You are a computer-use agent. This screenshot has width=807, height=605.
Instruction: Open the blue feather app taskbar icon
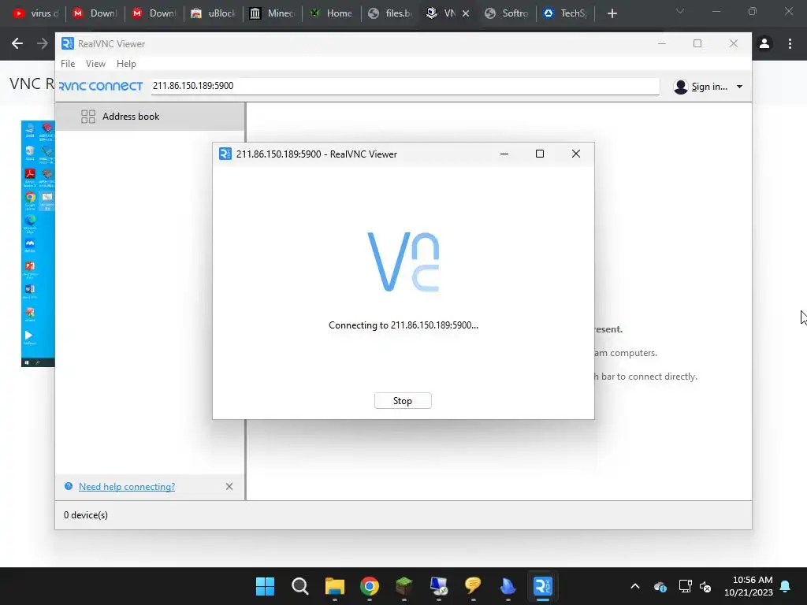point(508,586)
